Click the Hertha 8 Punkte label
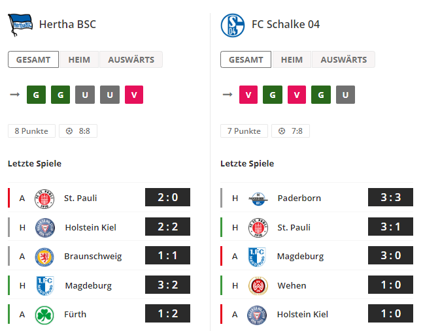The height and width of the screenshot is (331, 423). [31, 131]
